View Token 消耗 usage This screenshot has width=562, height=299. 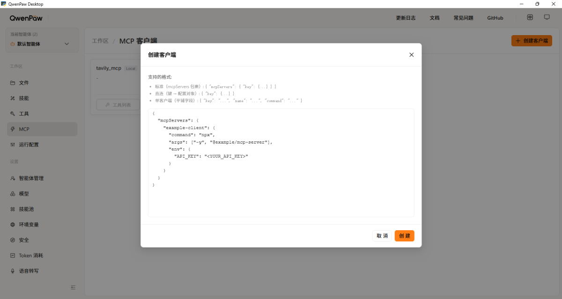pos(31,255)
